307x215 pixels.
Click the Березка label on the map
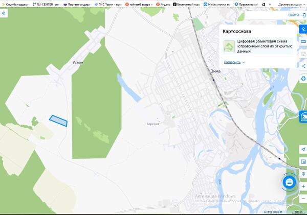point(152,124)
